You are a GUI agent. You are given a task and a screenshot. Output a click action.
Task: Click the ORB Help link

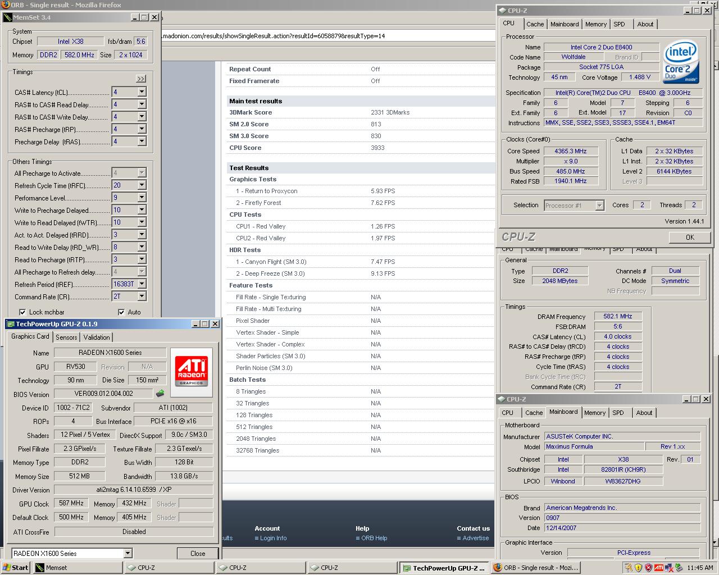pos(374,538)
